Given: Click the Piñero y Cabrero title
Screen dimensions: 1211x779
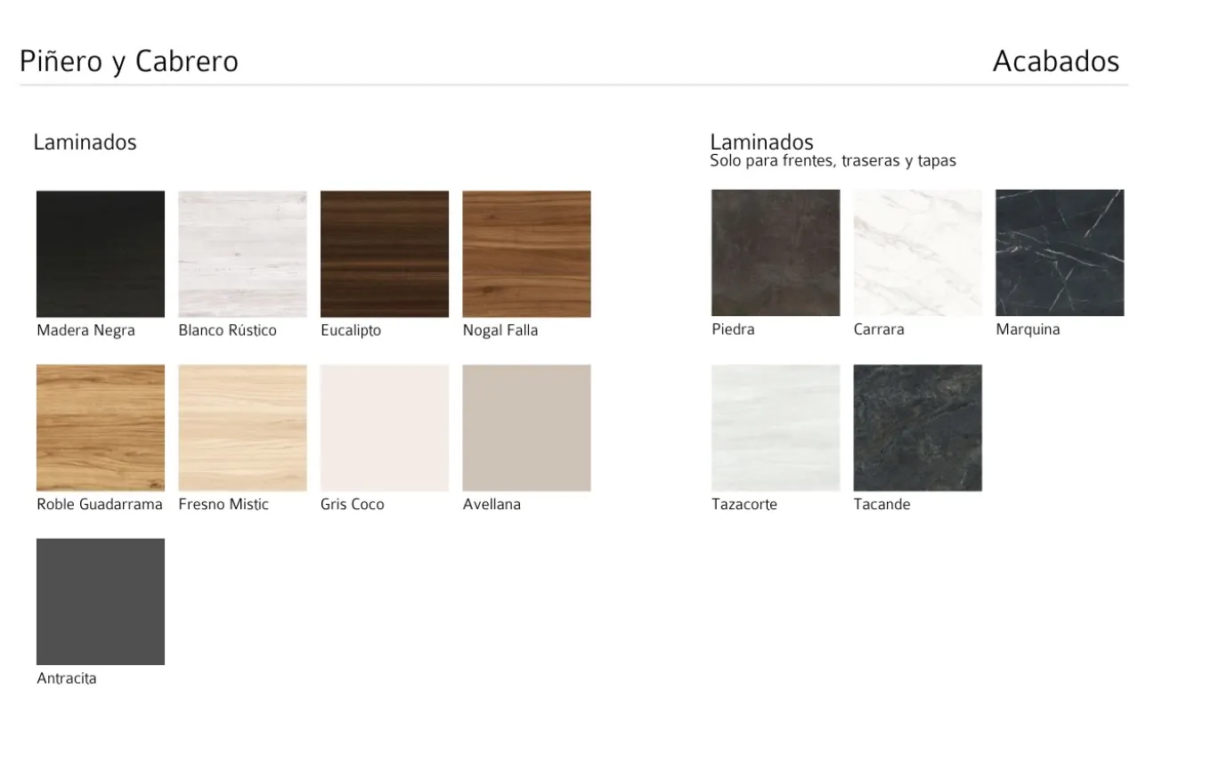Looking at the screenshot, I should [129, 61].
